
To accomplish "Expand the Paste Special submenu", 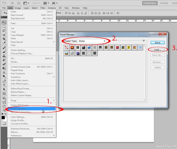I will pyautogui.click(x=32, y=42).
